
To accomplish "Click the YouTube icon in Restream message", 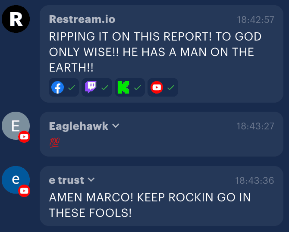I will (157, 88).
